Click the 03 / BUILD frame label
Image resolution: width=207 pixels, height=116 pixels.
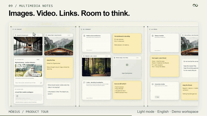[x=154, y=29]
